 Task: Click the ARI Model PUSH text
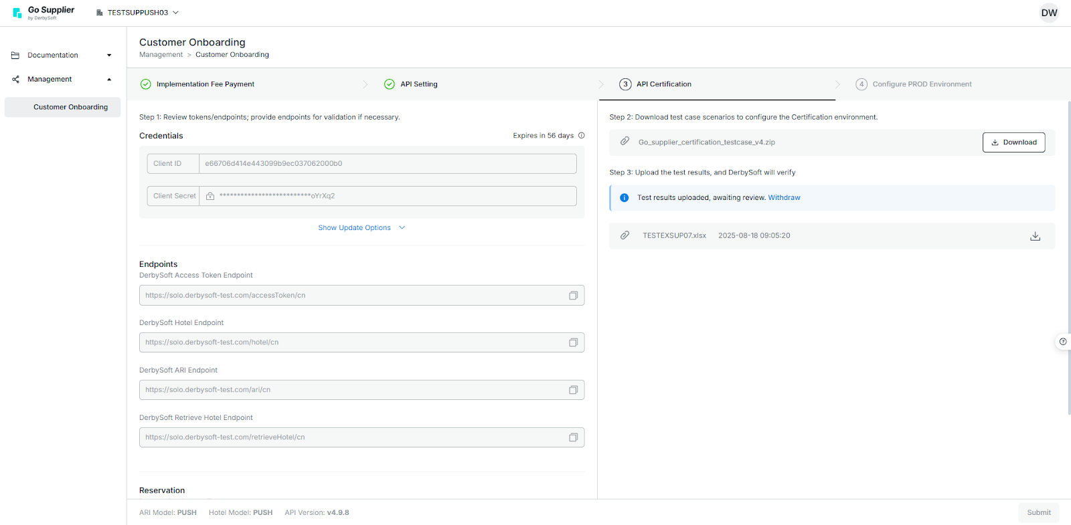coord(168,513)
